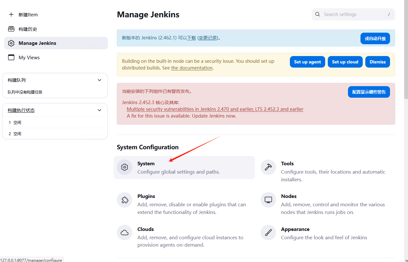The width and height of the screenshot is (408, 262).
Task: Collapse the 构建执行状态 panel
Action: point(100,110)
